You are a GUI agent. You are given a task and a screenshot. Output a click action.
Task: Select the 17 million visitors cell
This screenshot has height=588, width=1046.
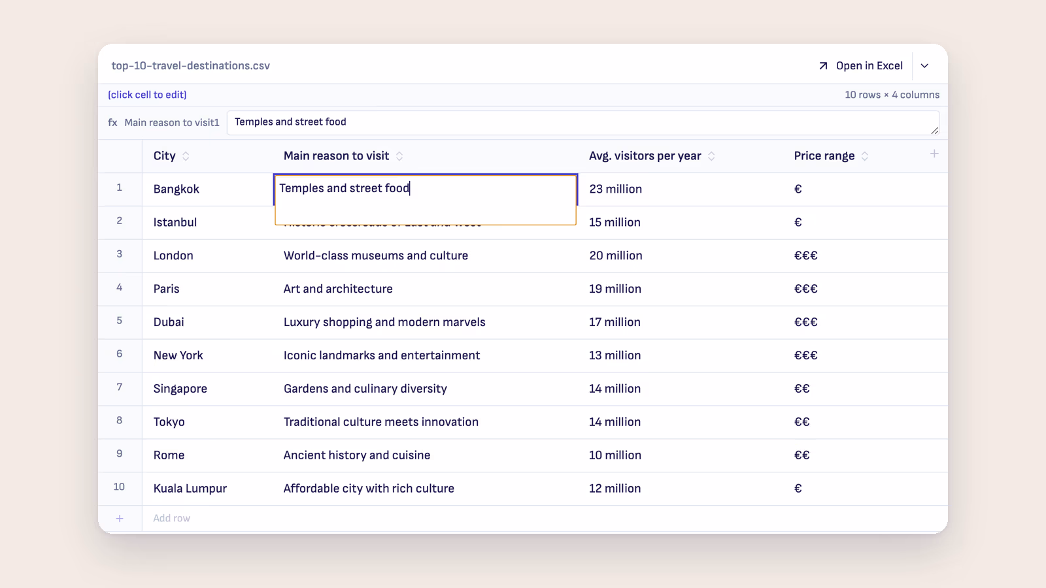(x=681, y=322)
